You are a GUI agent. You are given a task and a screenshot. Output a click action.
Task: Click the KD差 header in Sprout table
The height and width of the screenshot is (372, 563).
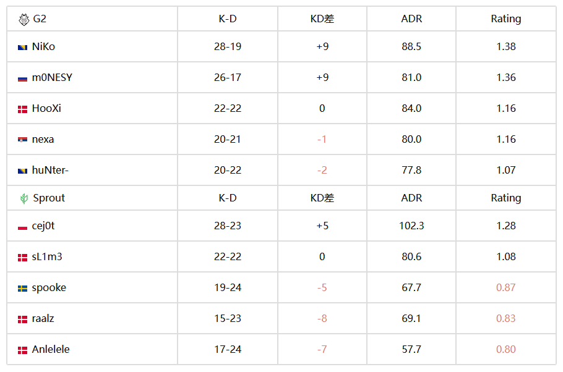point(322,198)
